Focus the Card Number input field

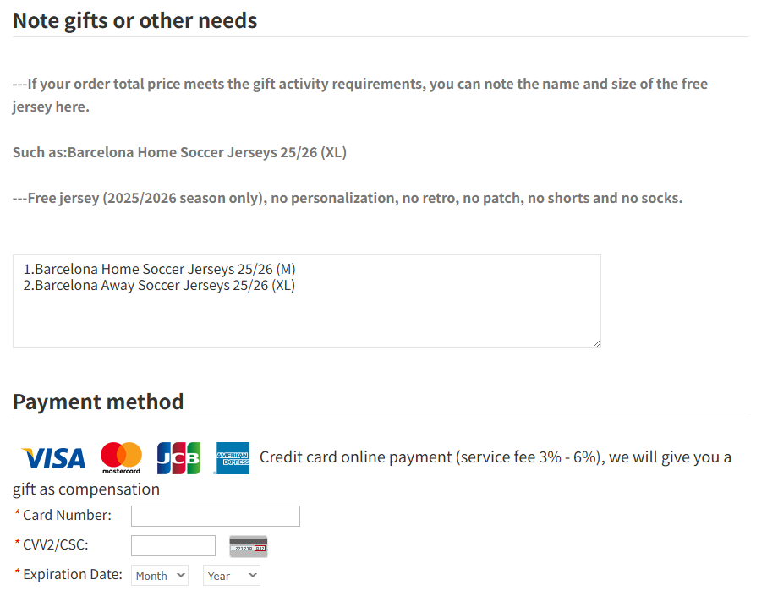pos(216,516)
